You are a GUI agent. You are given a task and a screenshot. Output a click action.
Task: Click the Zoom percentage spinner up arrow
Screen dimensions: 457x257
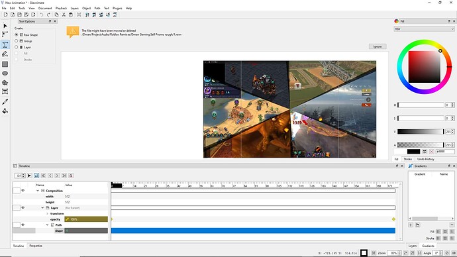(x=399, y=252)
